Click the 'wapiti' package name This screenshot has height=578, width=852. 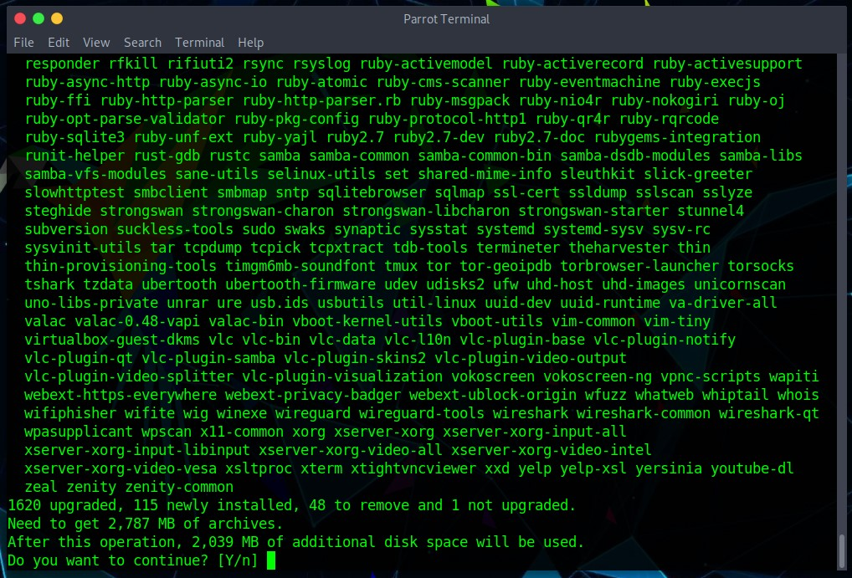794,376
